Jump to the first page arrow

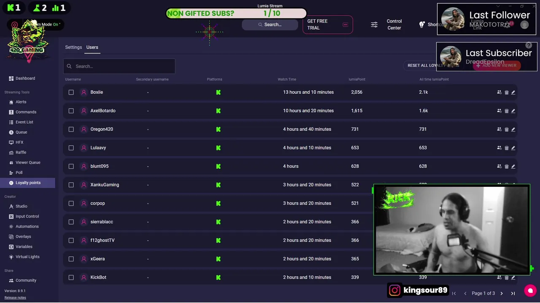pos(454,293)
